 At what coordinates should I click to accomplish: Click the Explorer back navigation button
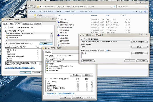(x=30, y=7)
